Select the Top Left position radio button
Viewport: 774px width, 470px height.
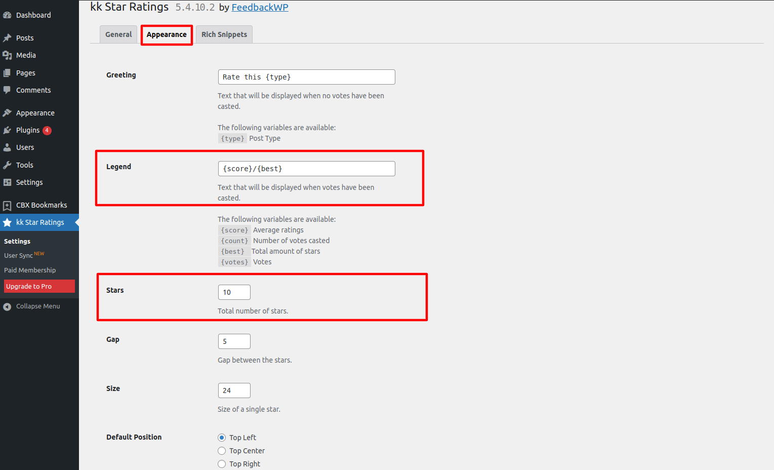(x=222, y=438)
